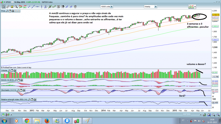Screen dimensions: 221x124
Task: Select the red-green channel drawing tool
Action: tap(25, 7)
